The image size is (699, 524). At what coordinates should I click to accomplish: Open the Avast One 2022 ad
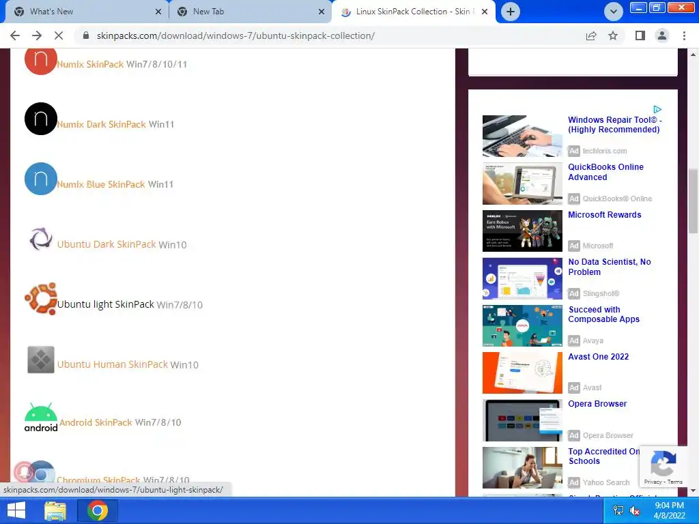coord(598,356)
